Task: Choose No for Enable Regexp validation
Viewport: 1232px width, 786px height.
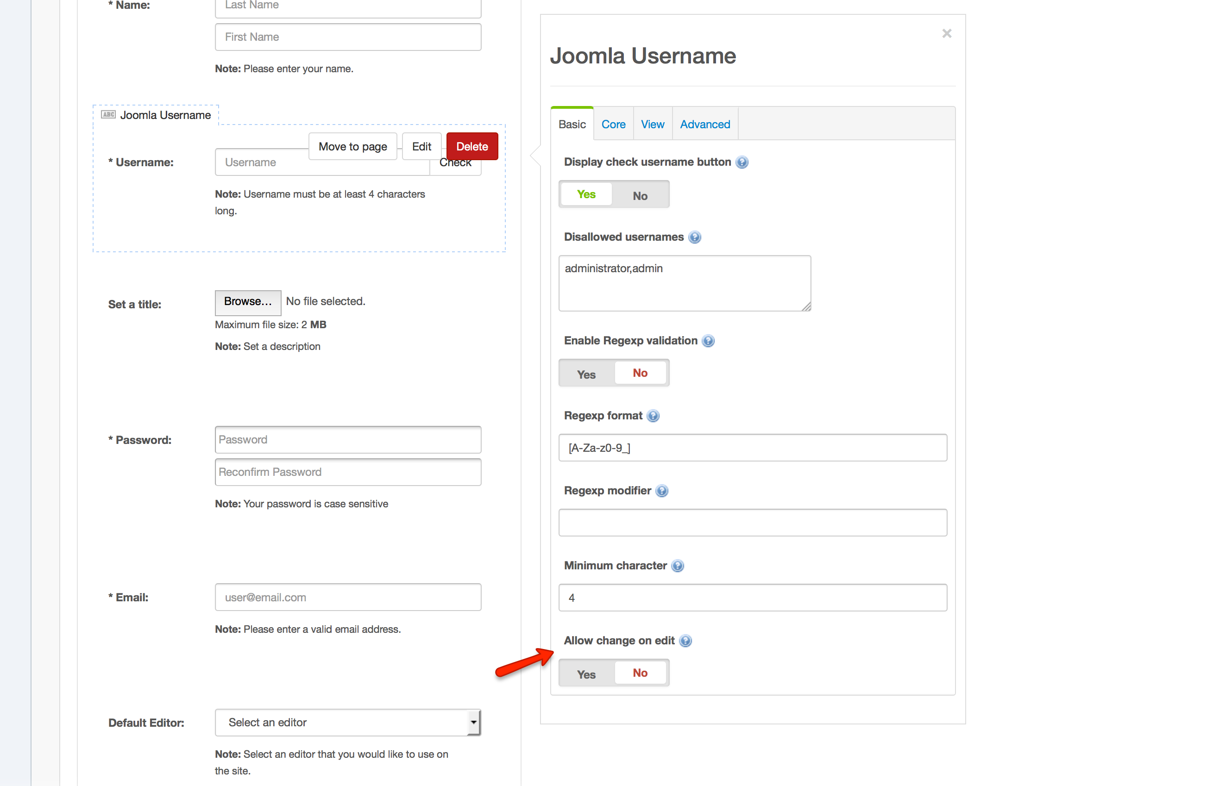Action: (640, 373)
